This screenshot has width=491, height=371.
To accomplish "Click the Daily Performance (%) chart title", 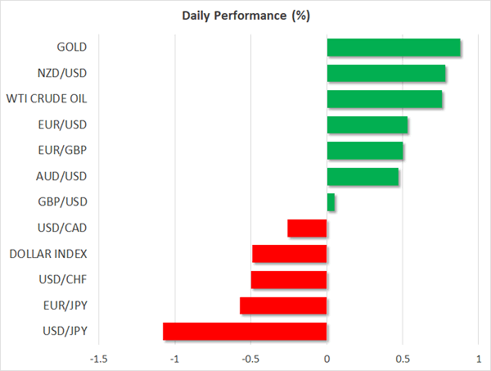I will (x=245, y=15).
